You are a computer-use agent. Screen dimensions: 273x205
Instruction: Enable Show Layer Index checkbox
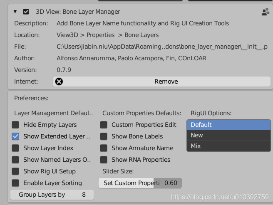(15, 148)
